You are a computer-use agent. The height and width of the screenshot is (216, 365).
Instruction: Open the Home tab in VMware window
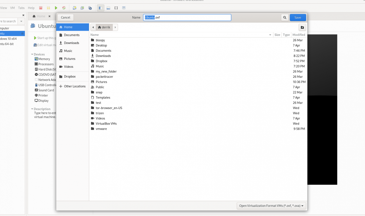[39, 16]
